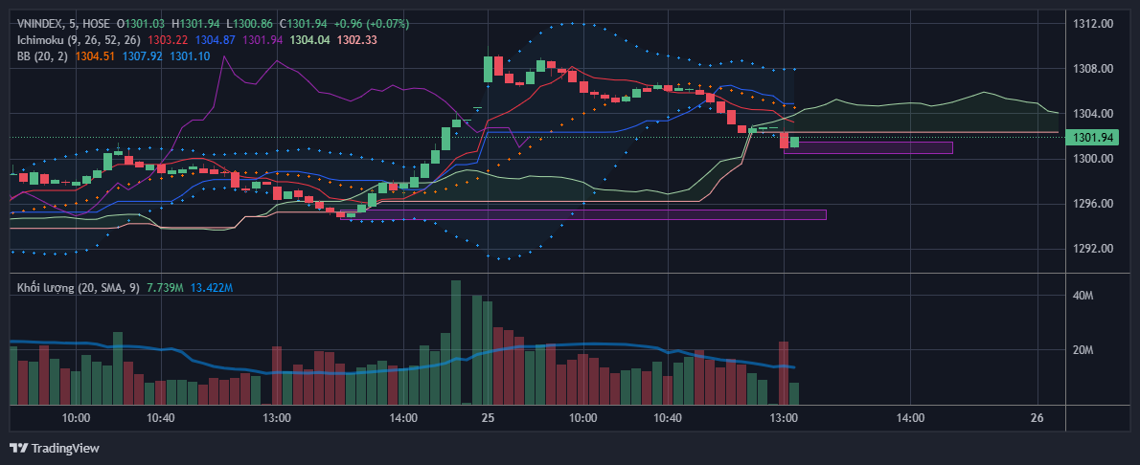Select the short purple rectangle near 1301

(x=868, y=147)
